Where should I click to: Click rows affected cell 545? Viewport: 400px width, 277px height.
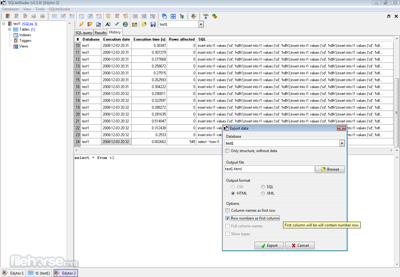182,142
